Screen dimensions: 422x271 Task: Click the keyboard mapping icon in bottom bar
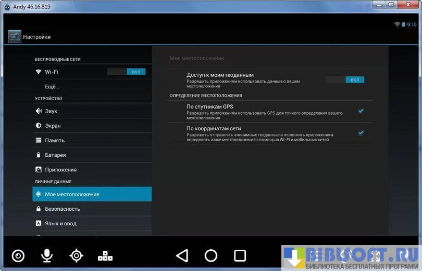[105, 255]
